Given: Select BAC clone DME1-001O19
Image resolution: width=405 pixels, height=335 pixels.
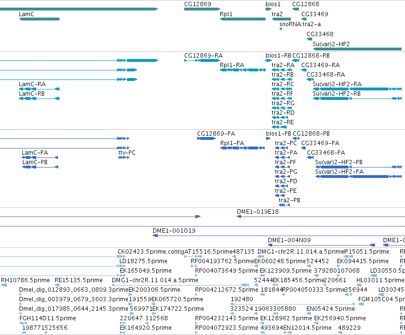Looking at the screenshot, I should tap(279, 236).
